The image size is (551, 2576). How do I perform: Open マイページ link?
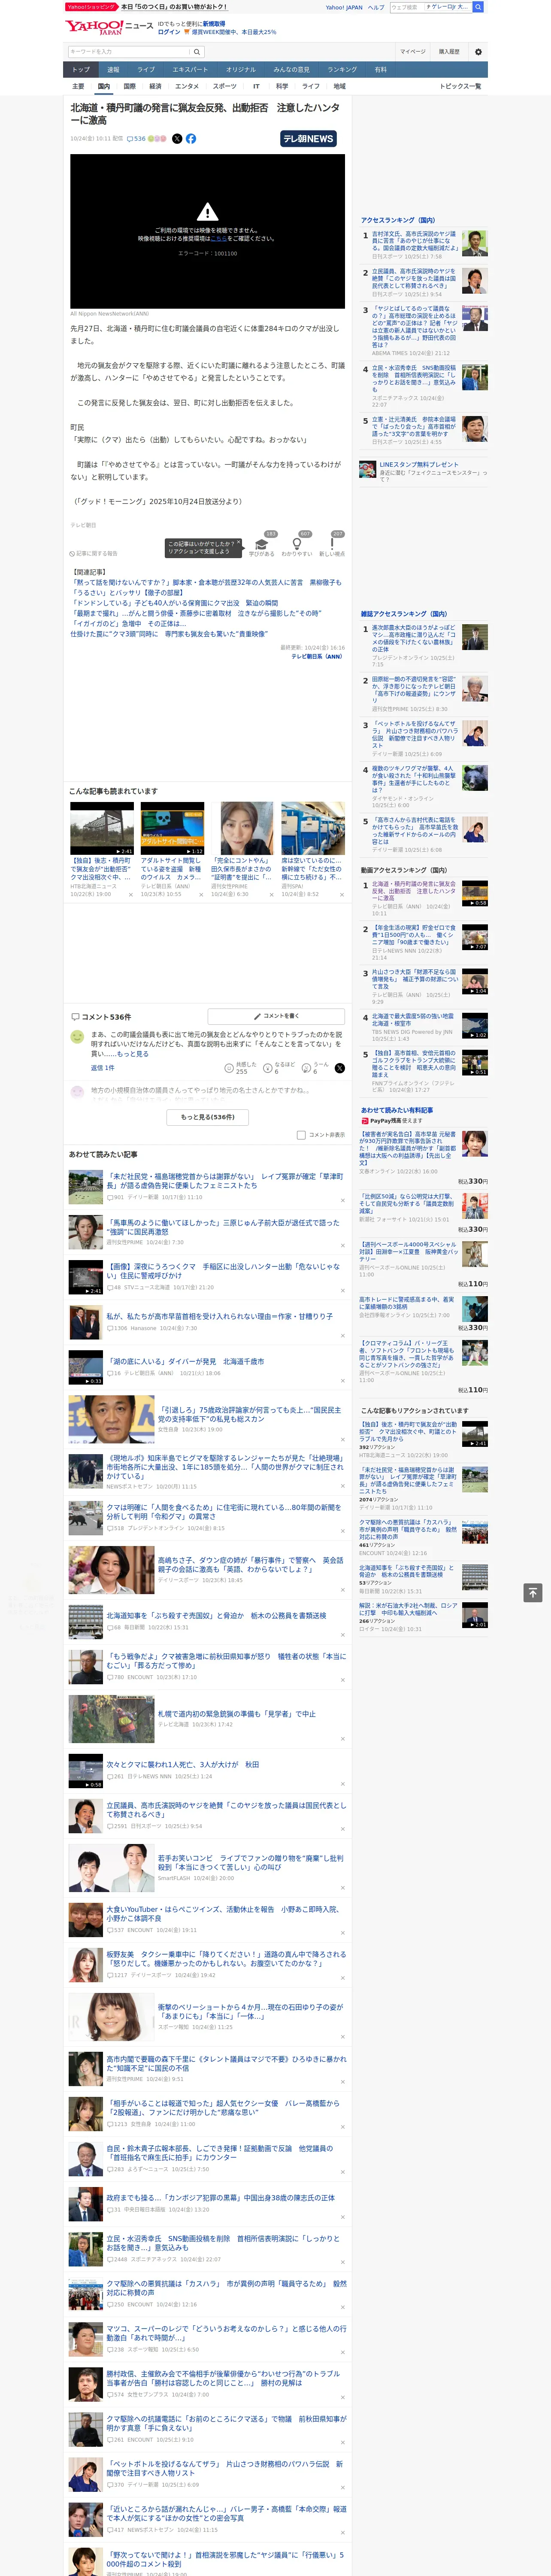[x=412, y=52]
